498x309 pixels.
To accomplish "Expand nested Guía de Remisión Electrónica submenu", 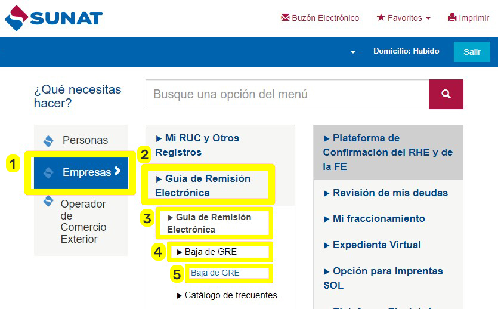I will [209, 223].
